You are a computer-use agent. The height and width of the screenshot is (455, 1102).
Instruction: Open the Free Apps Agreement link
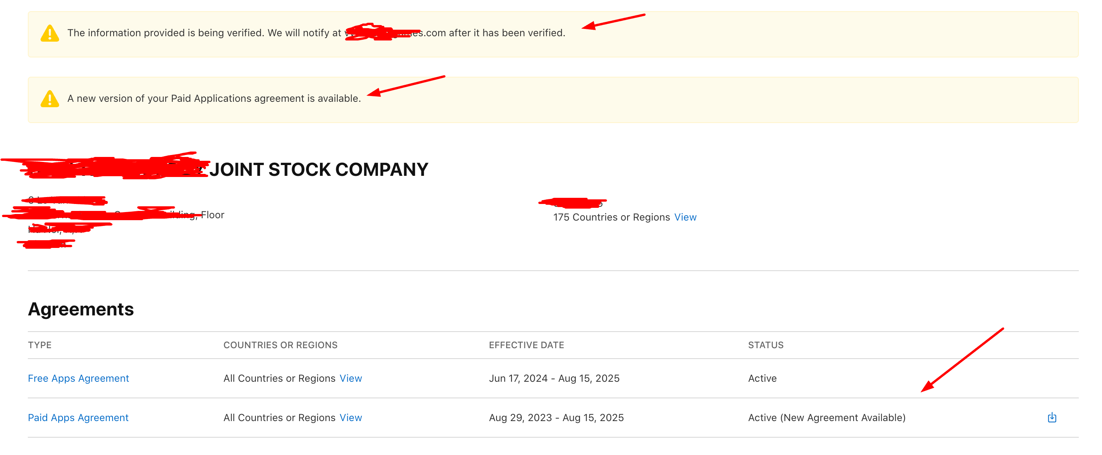click(x=78, y=378)
